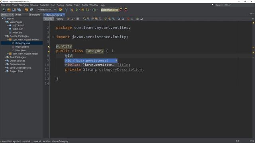Click the Next Bookmark editor icon

110,19
